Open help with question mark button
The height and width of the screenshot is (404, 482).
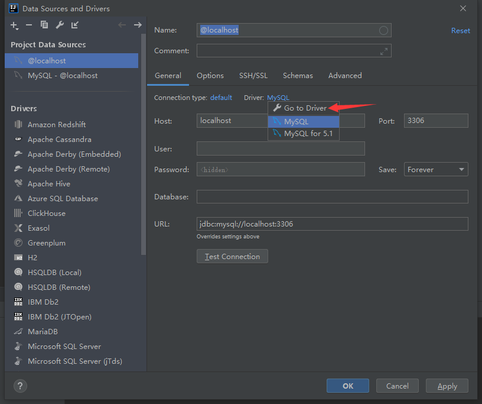pyautogui.click(x=20, y=386)
